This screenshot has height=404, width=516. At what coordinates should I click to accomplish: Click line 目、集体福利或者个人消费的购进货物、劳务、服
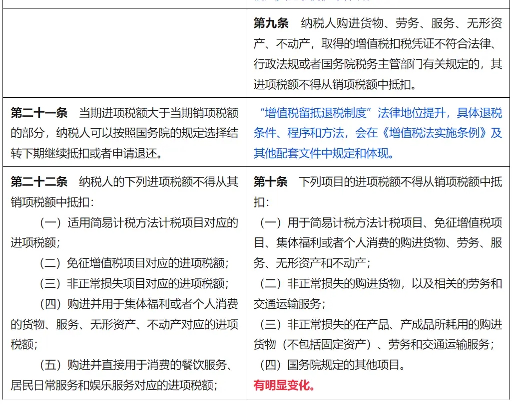coord(378,243)
